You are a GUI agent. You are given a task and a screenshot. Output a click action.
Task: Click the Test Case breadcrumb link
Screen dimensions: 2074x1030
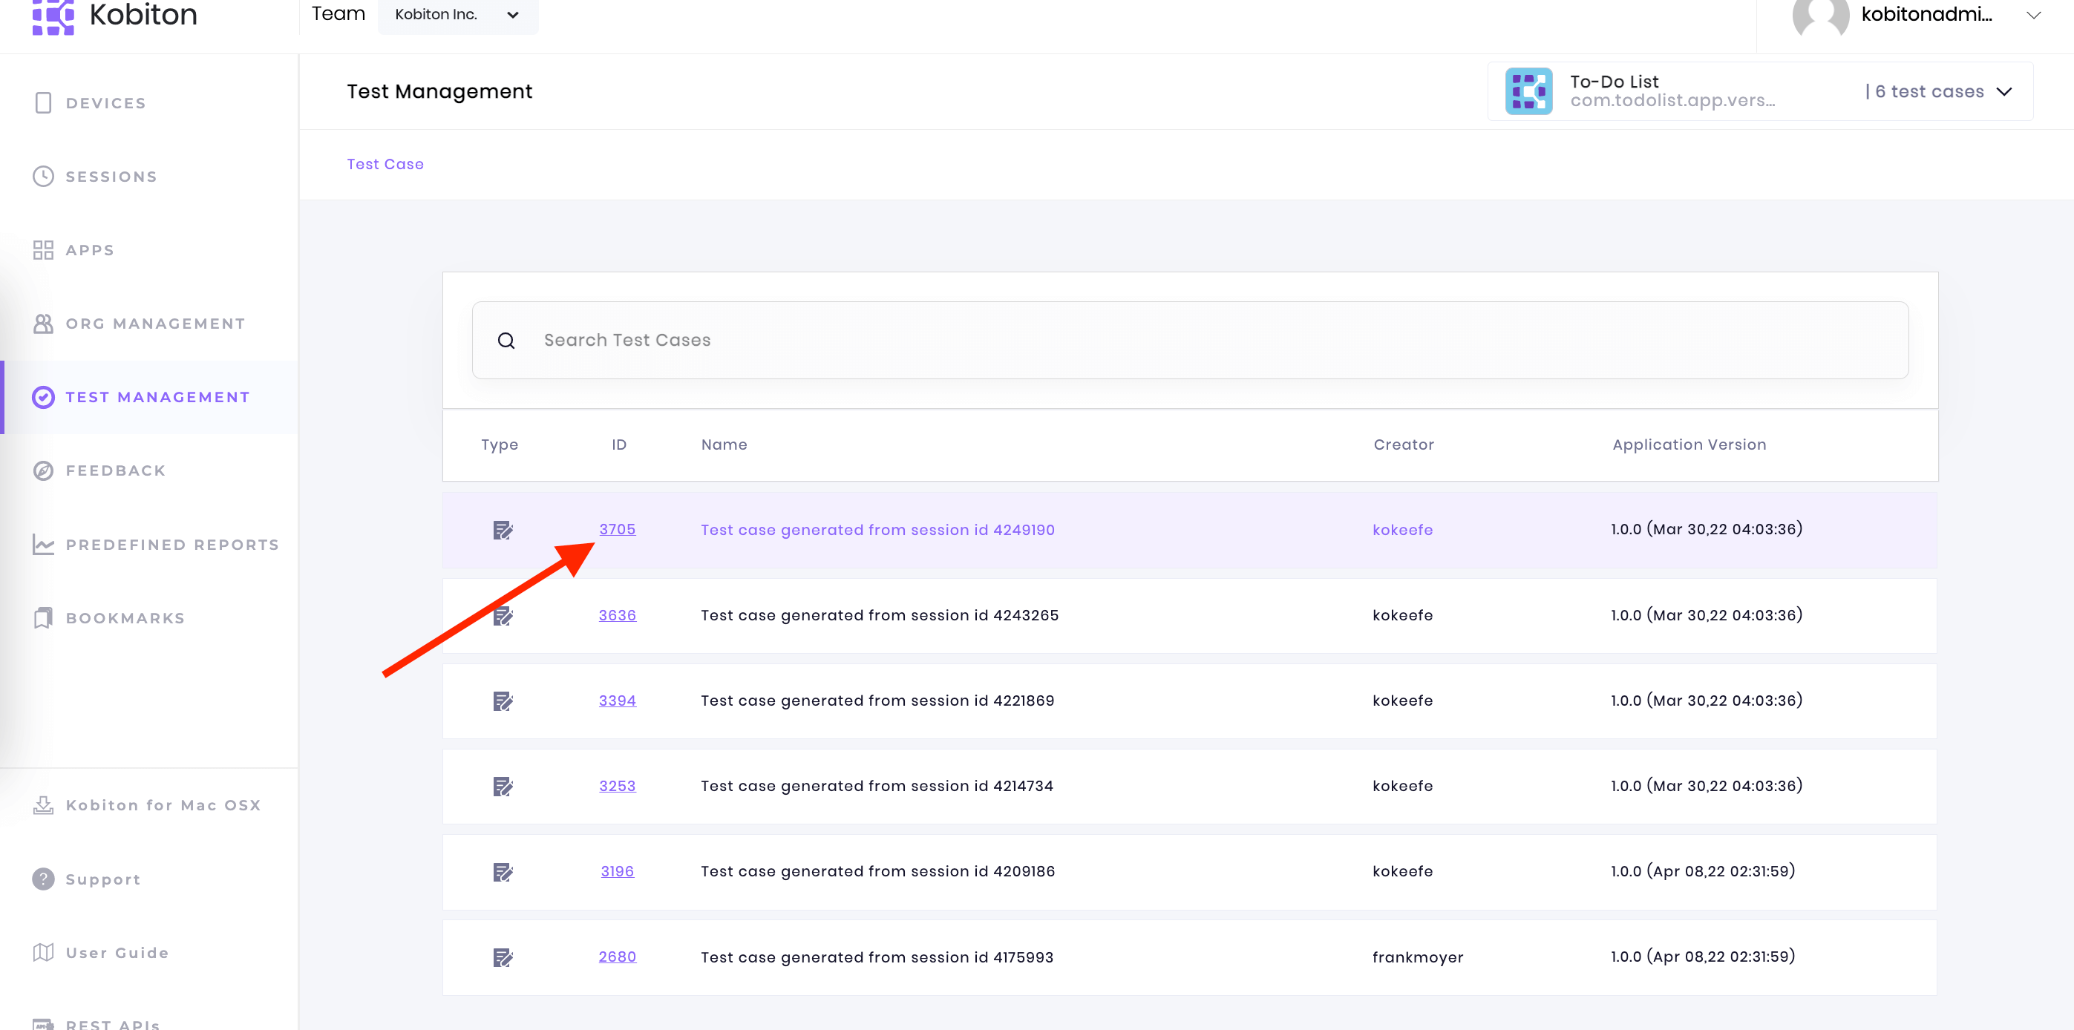tap(386, 164)
